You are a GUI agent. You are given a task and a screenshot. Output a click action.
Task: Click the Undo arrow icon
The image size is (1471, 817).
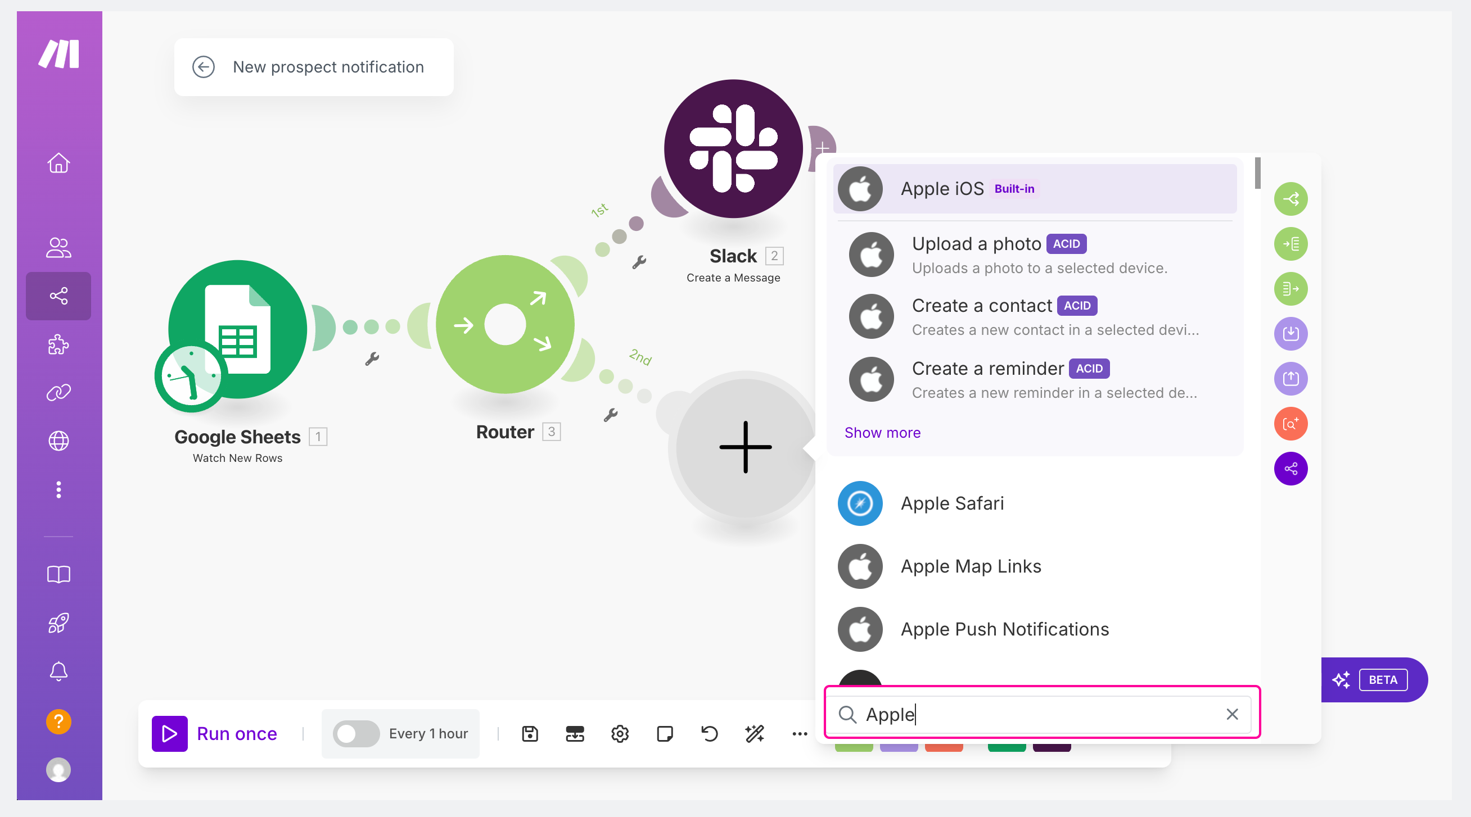coord(709,734)
